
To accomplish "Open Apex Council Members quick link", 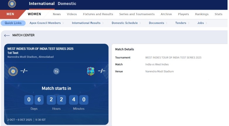I will (x=45, y=23).
